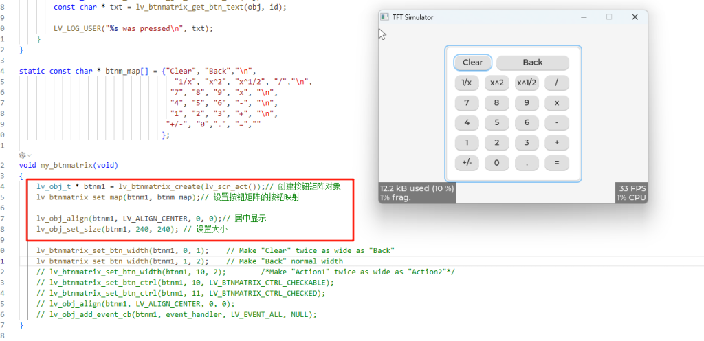Tap the number 1 key
704x341 pixels.
tap(467, 143)
